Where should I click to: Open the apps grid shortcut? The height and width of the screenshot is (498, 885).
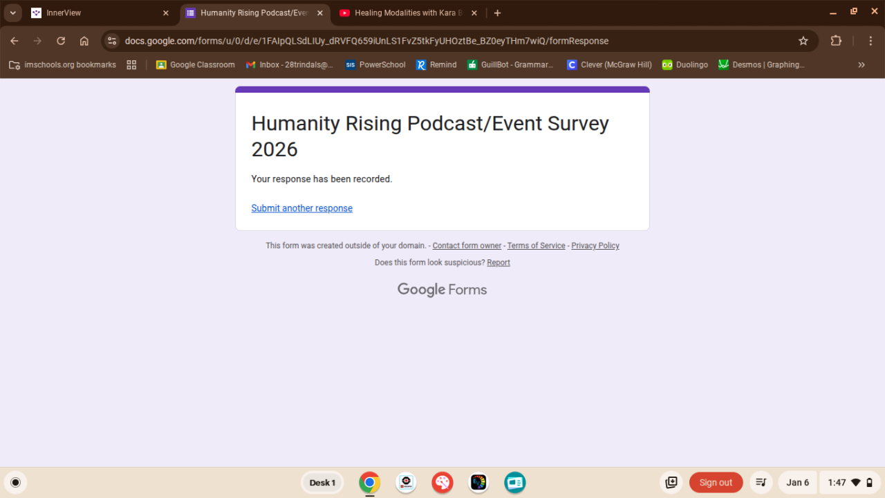pos(131,65)
